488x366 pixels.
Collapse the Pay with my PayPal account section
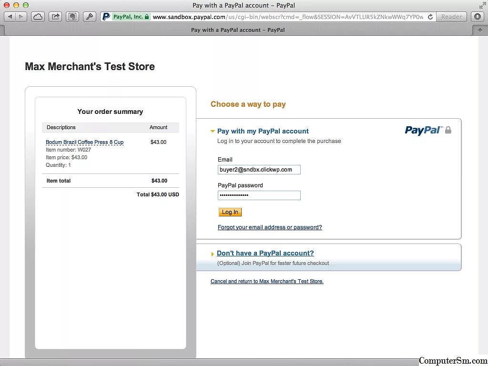click(x=213, y=132)
